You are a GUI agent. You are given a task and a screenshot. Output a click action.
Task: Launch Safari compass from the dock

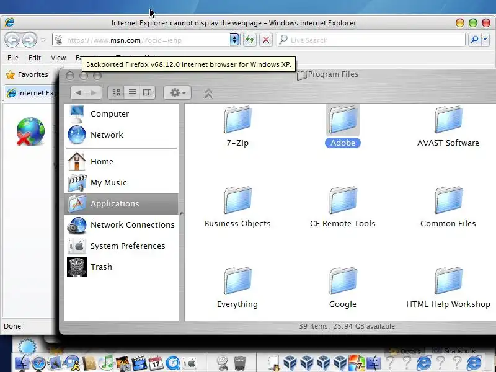tap(39, 363)
